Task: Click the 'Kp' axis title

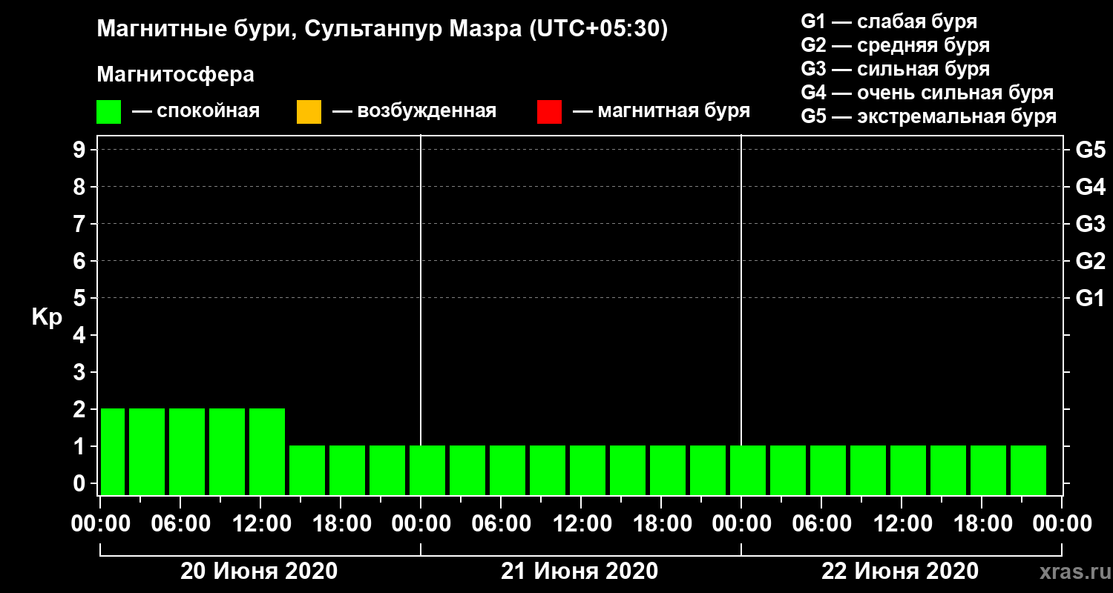Action: tap(47, 317)
